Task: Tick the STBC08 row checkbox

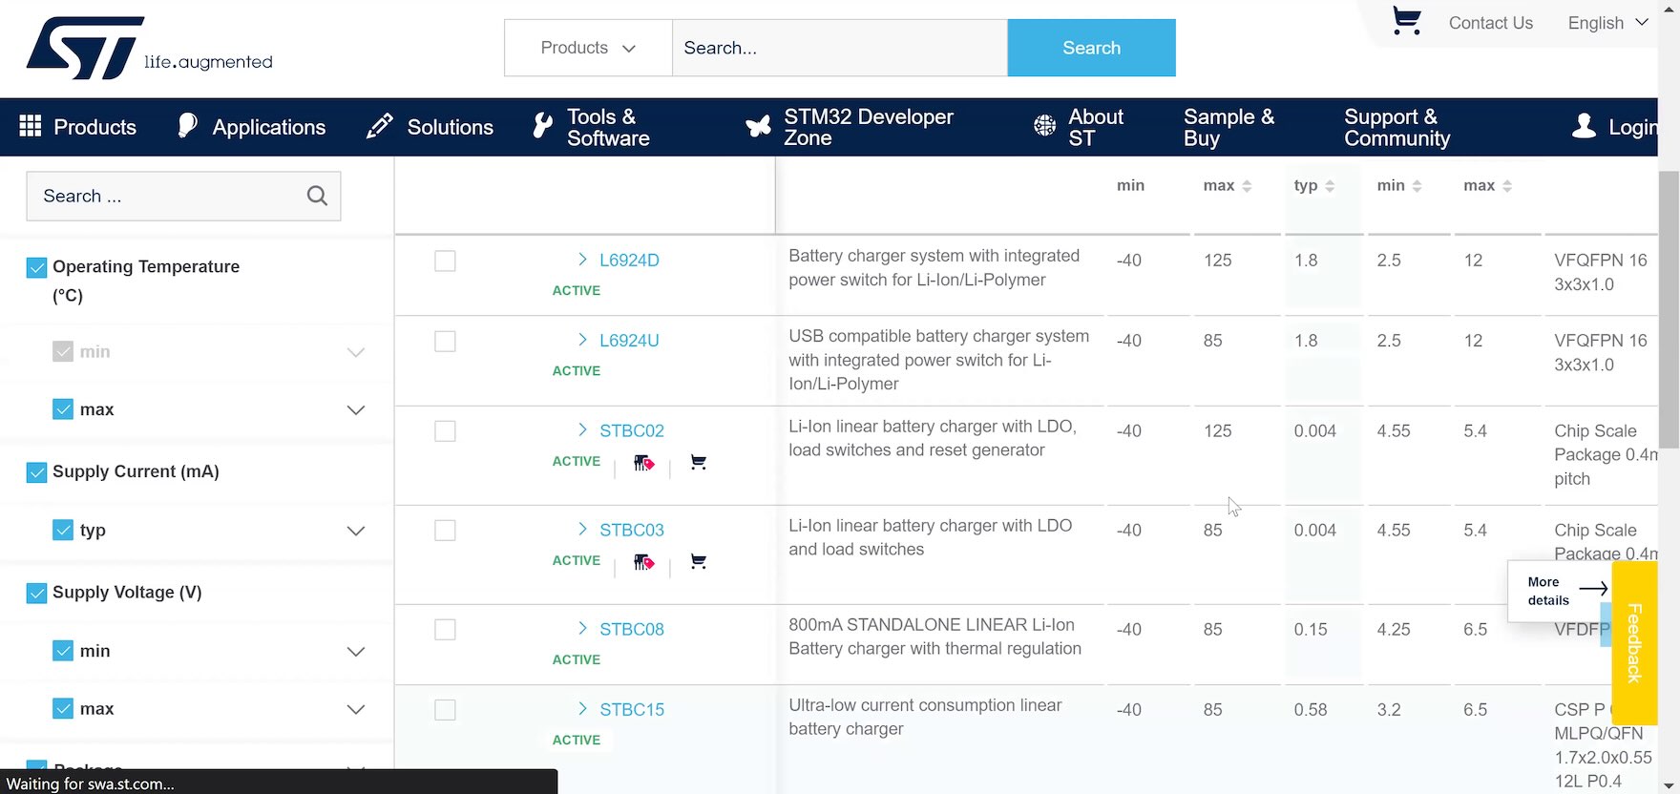Action: [445, 630]
